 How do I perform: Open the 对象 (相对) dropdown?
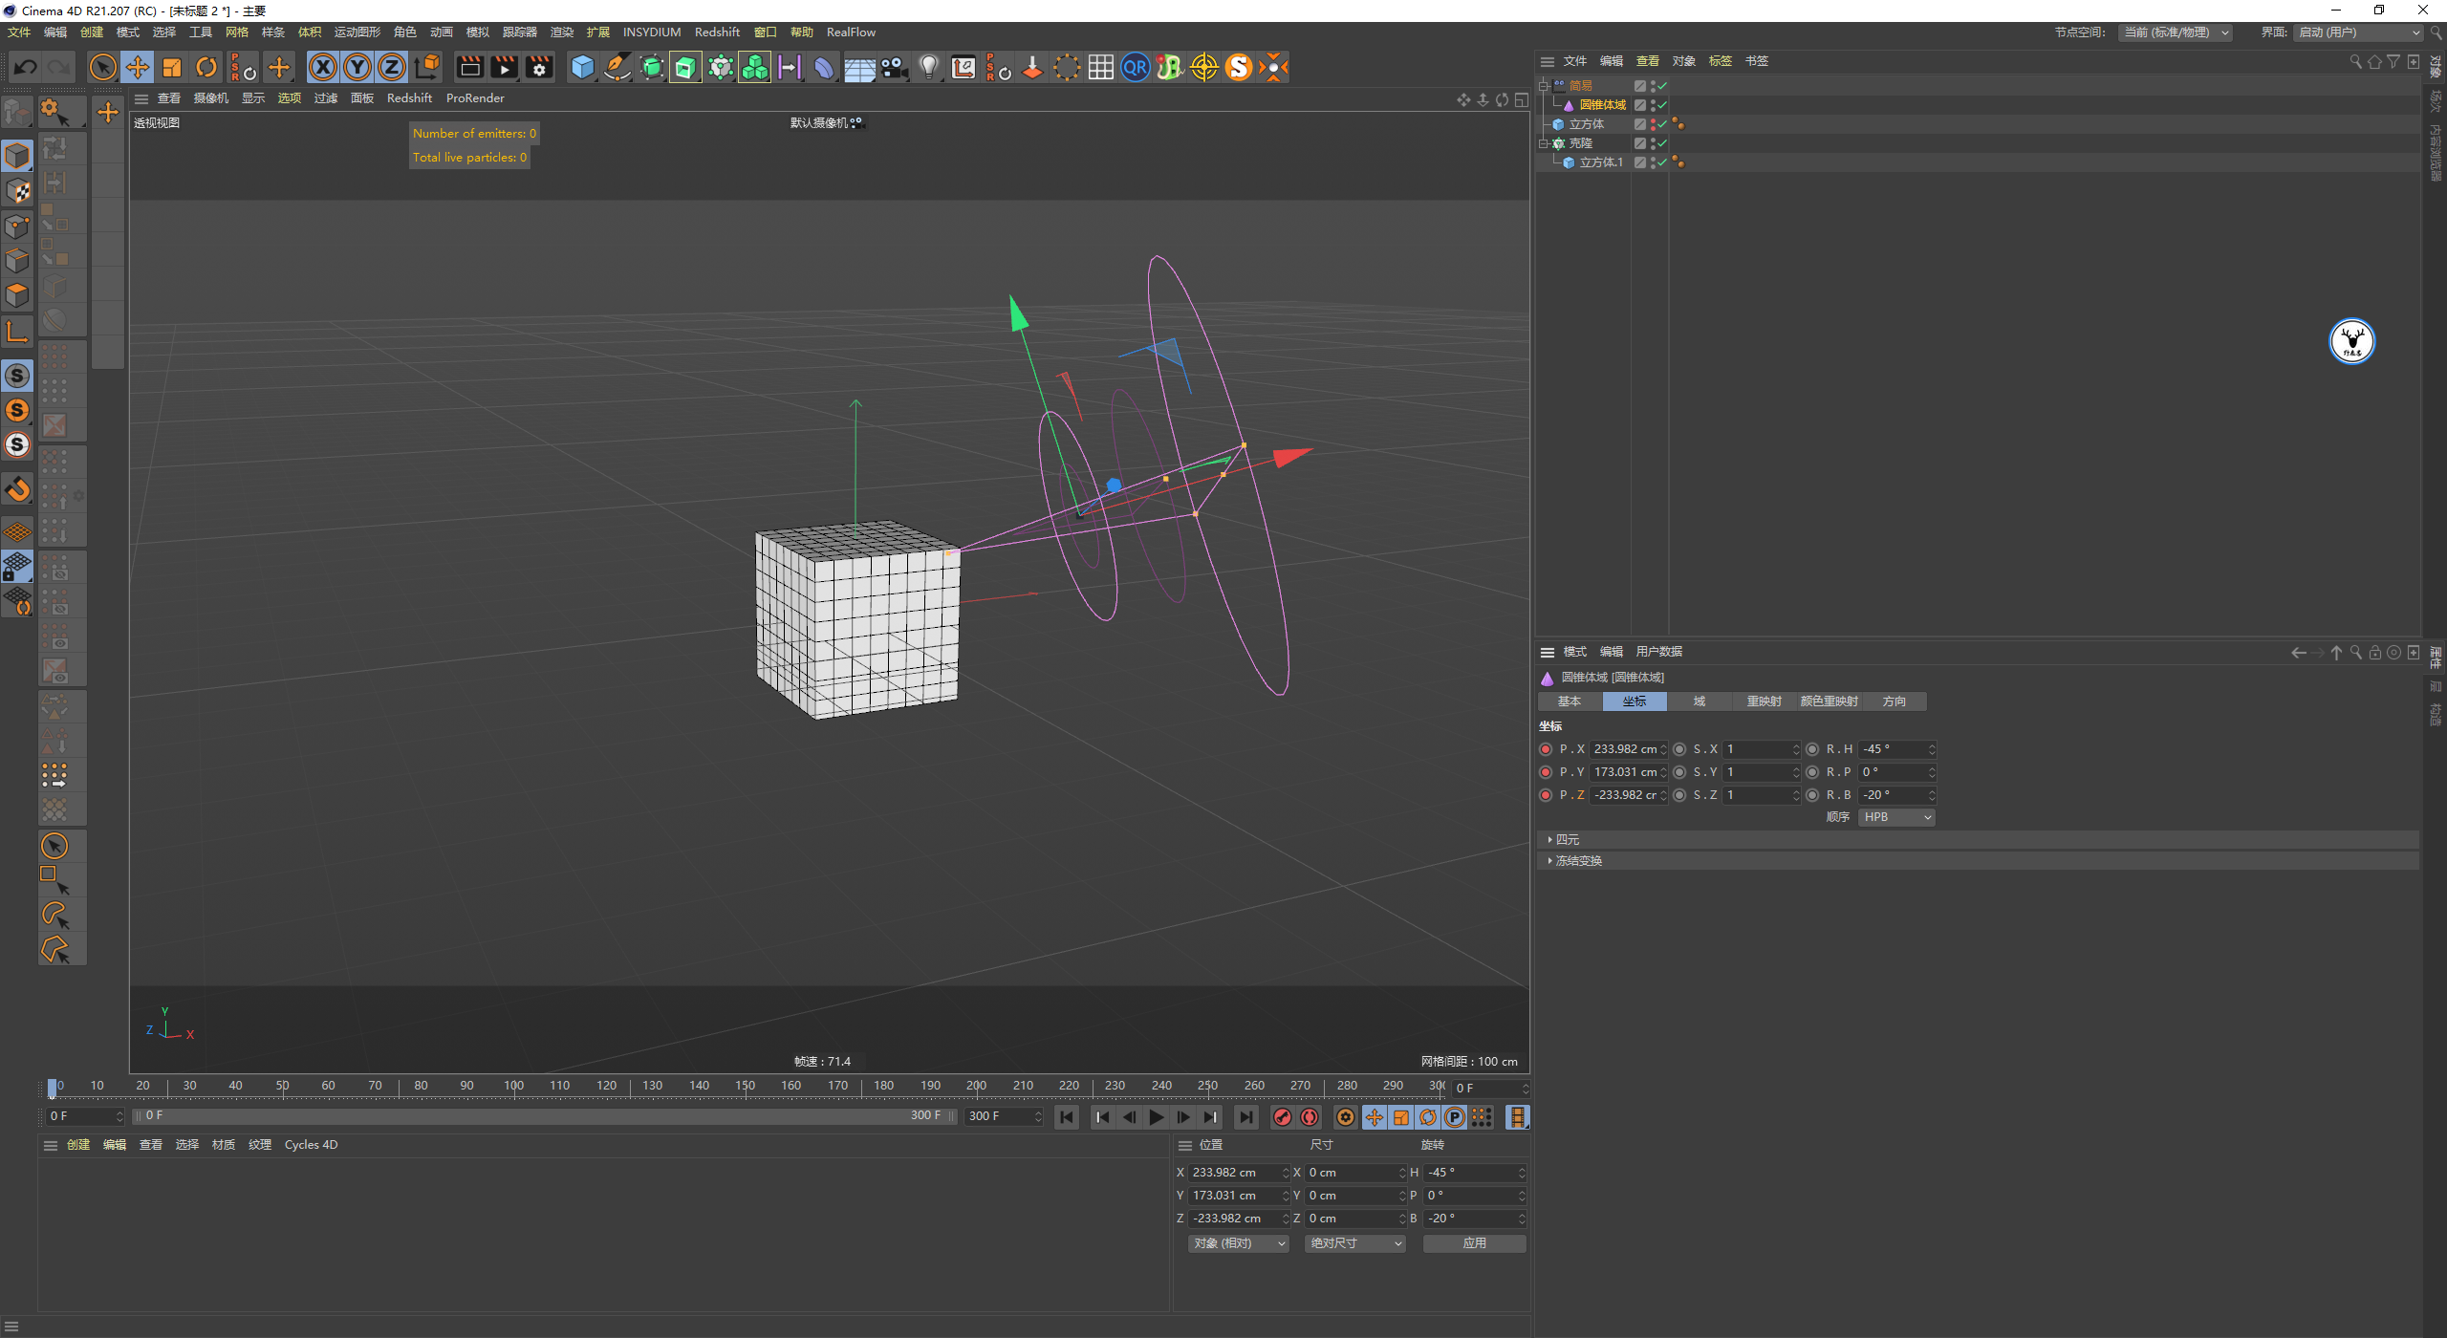coord(1239,1243)
